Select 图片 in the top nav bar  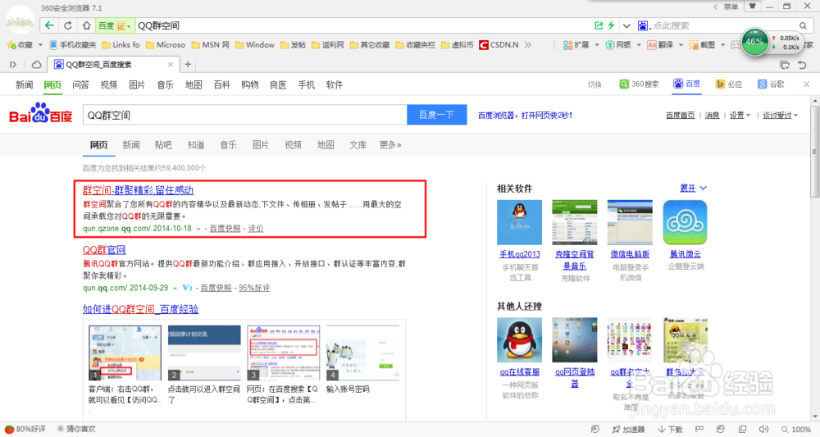click(137, 84)
